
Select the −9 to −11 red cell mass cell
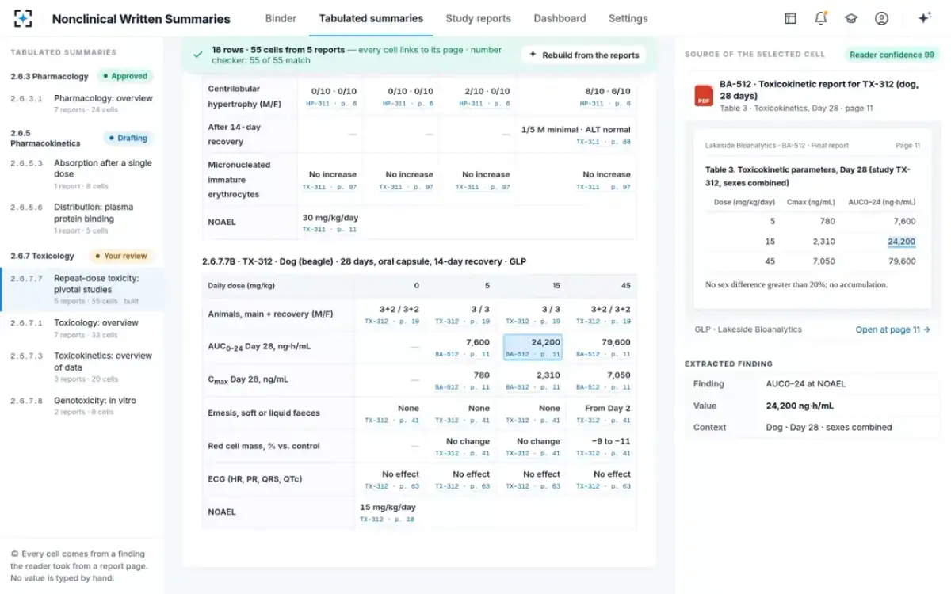(604, 447)
